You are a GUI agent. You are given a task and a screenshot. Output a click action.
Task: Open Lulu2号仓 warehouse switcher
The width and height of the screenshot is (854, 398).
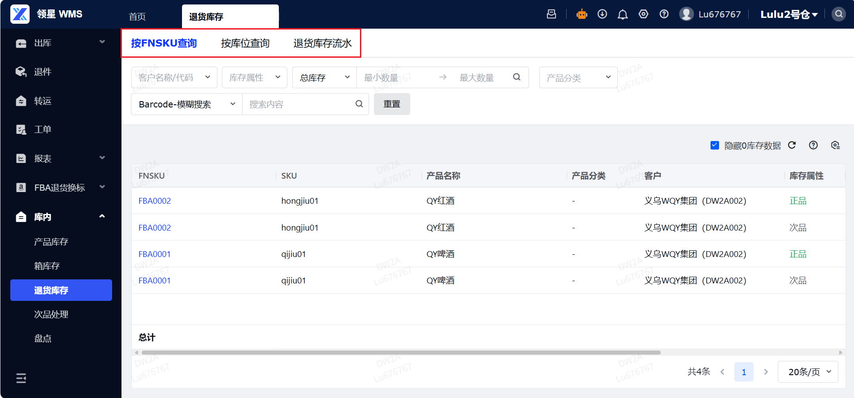pyautogui.click(x=789, y=14)
